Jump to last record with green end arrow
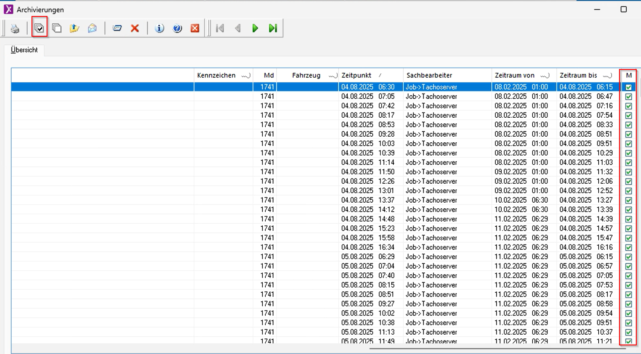 point(273,28)
